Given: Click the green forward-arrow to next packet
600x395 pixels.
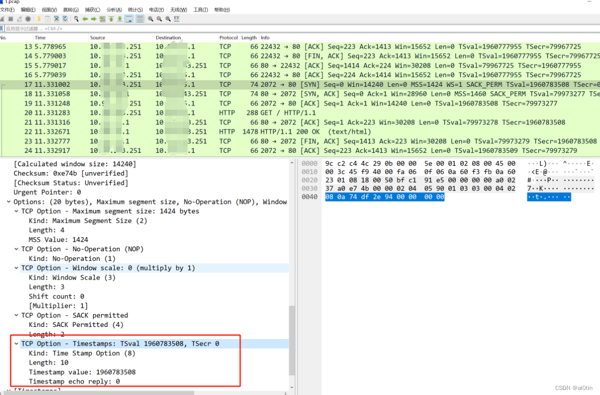Looking at the screenshot, I should point(93,19).
